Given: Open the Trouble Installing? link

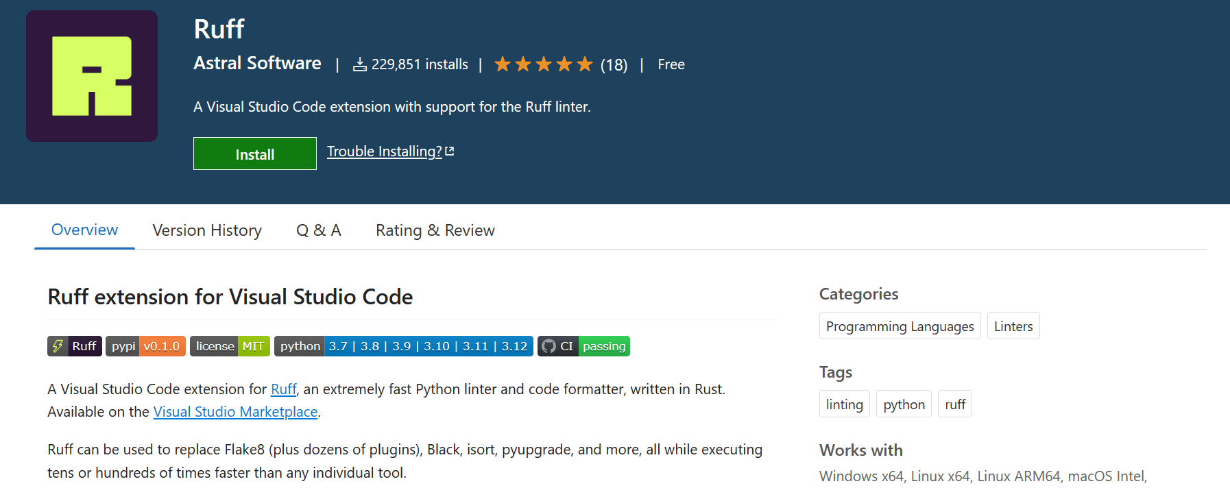Looking at the screenshot, I should coord(384,151).
